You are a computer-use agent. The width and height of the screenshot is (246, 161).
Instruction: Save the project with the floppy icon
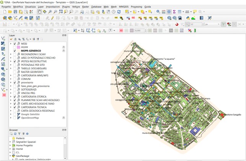point(15,12)
